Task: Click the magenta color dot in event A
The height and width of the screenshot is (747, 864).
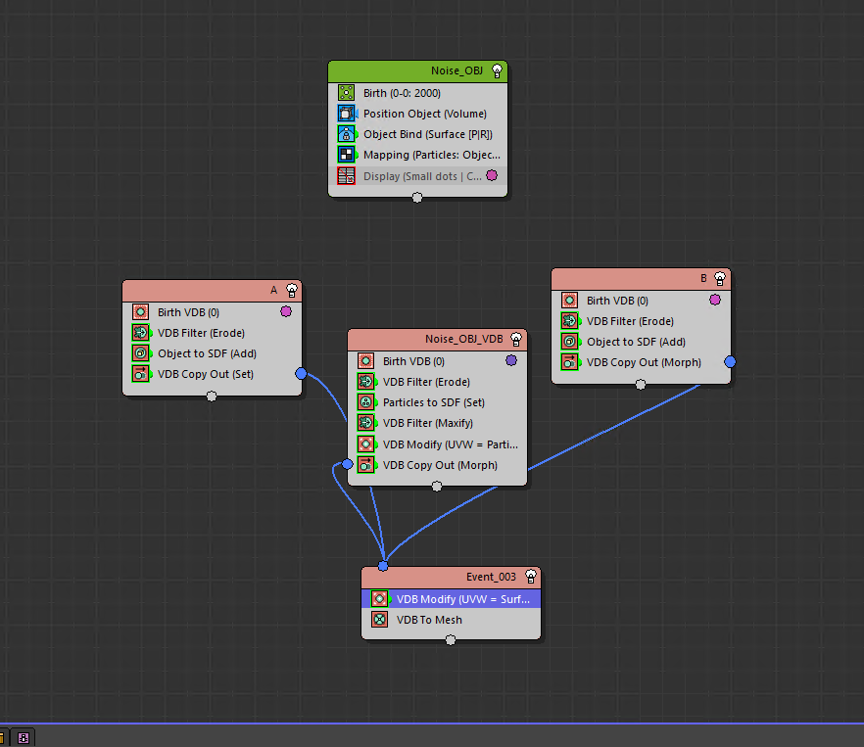Action: click(x=286, y=311)
